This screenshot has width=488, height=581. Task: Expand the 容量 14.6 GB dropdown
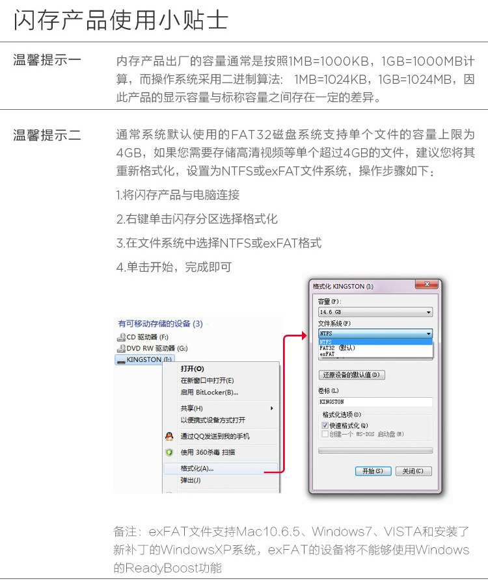(x=375, y=312)
